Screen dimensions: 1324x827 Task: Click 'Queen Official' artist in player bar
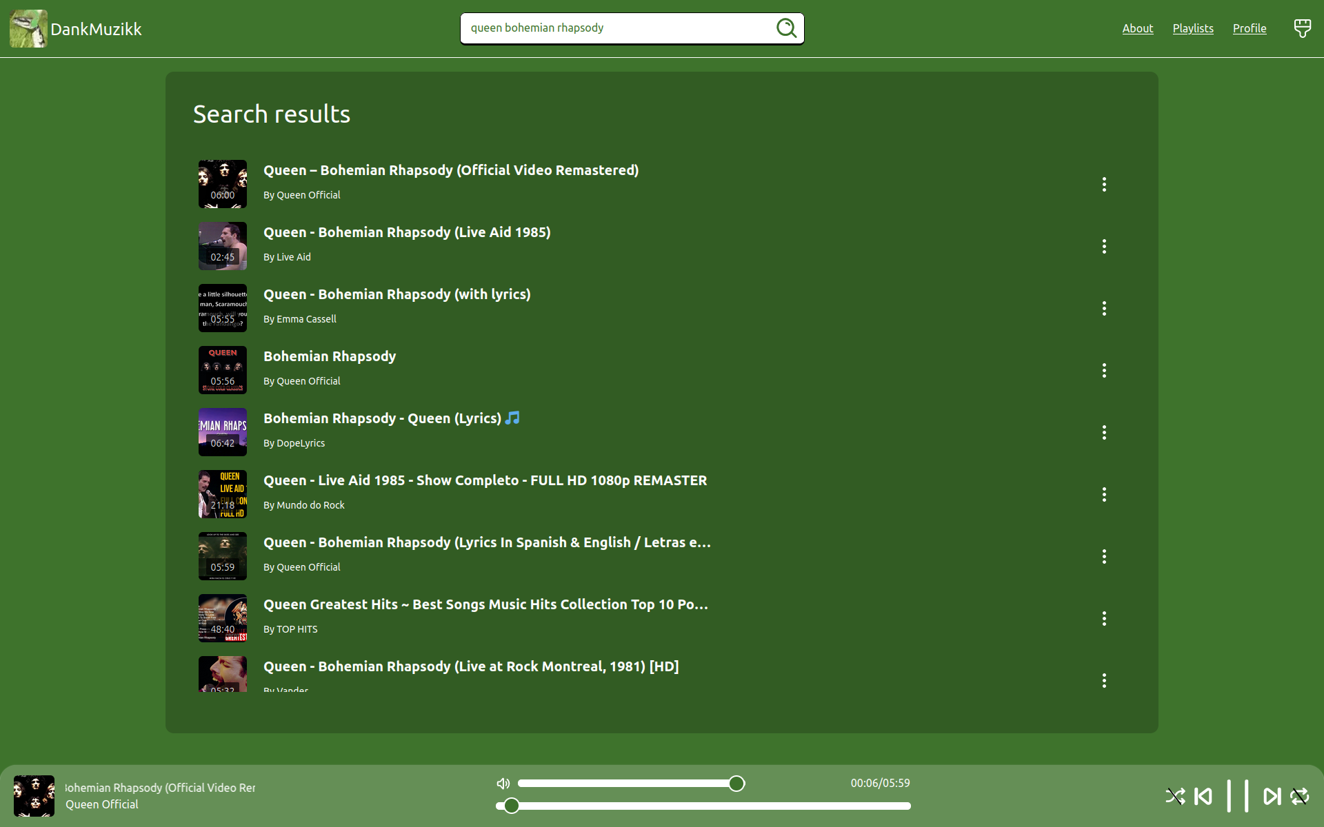102,804
